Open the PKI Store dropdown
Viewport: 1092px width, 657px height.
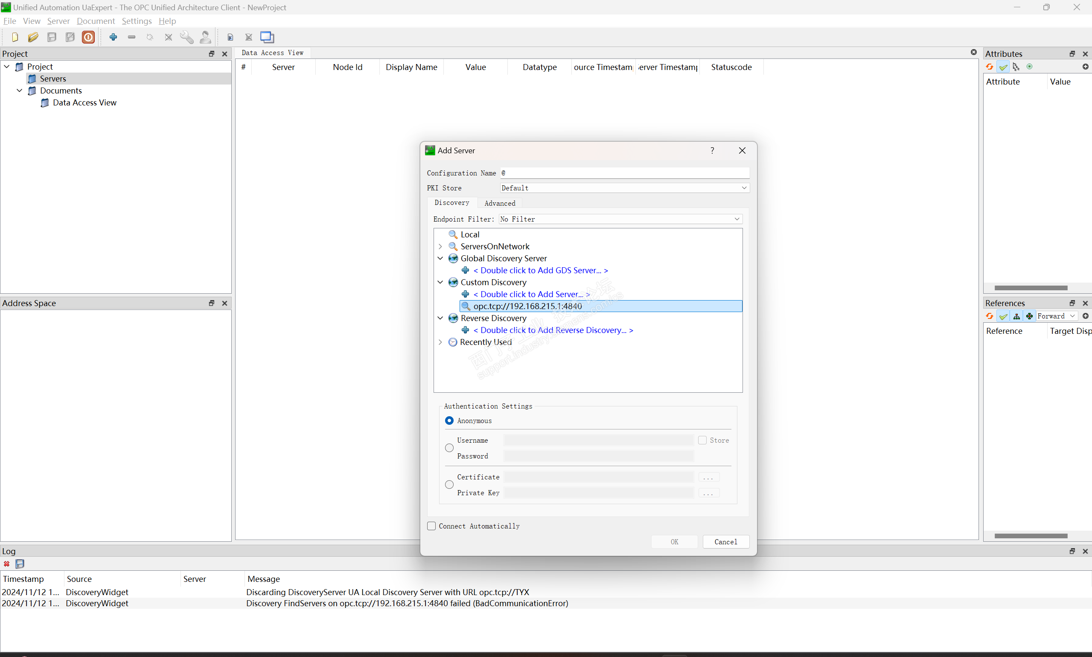tap(624, 188)
